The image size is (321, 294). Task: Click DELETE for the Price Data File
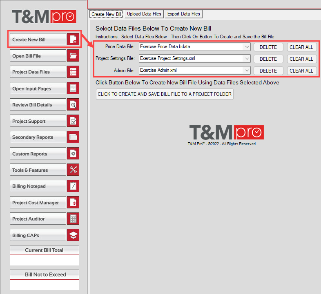(x=268, y=47)
